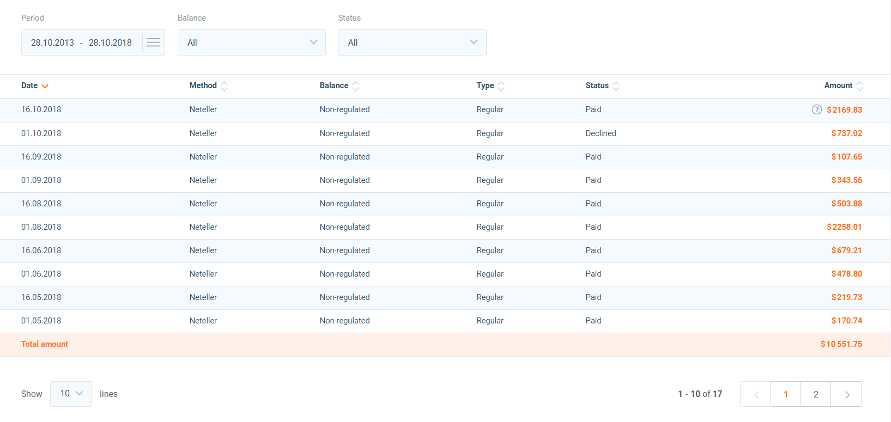Click the help icon beside $2169.83
The image size is (891, 422).
coord(816,109)
